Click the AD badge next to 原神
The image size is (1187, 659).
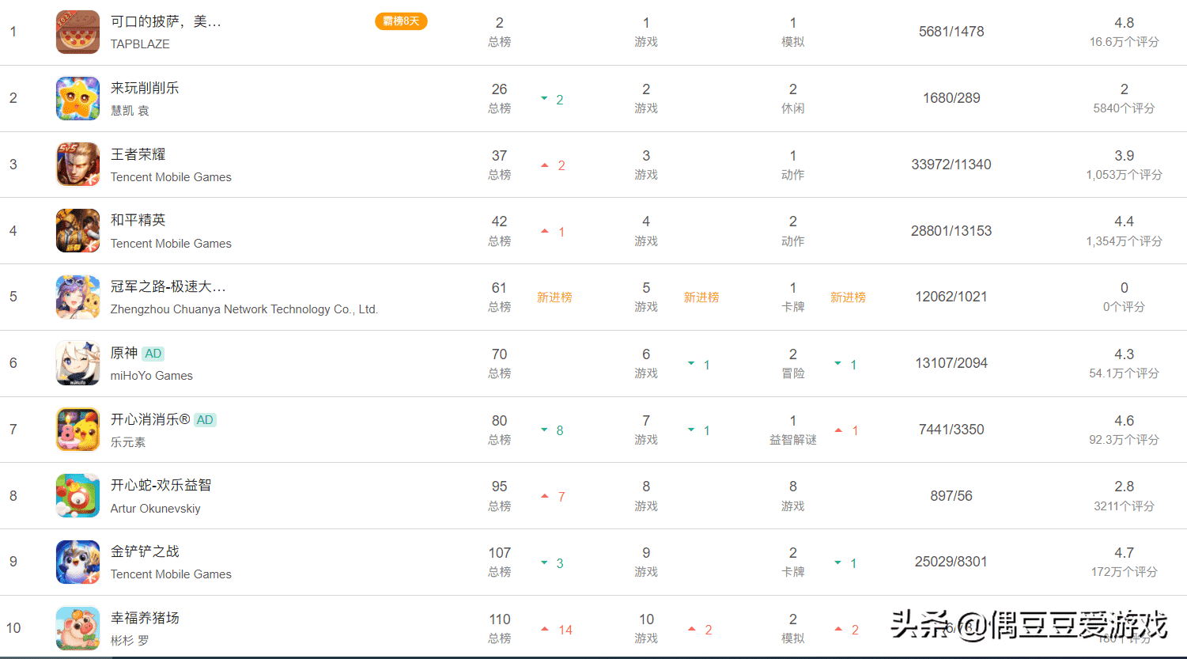coord(153,354)
